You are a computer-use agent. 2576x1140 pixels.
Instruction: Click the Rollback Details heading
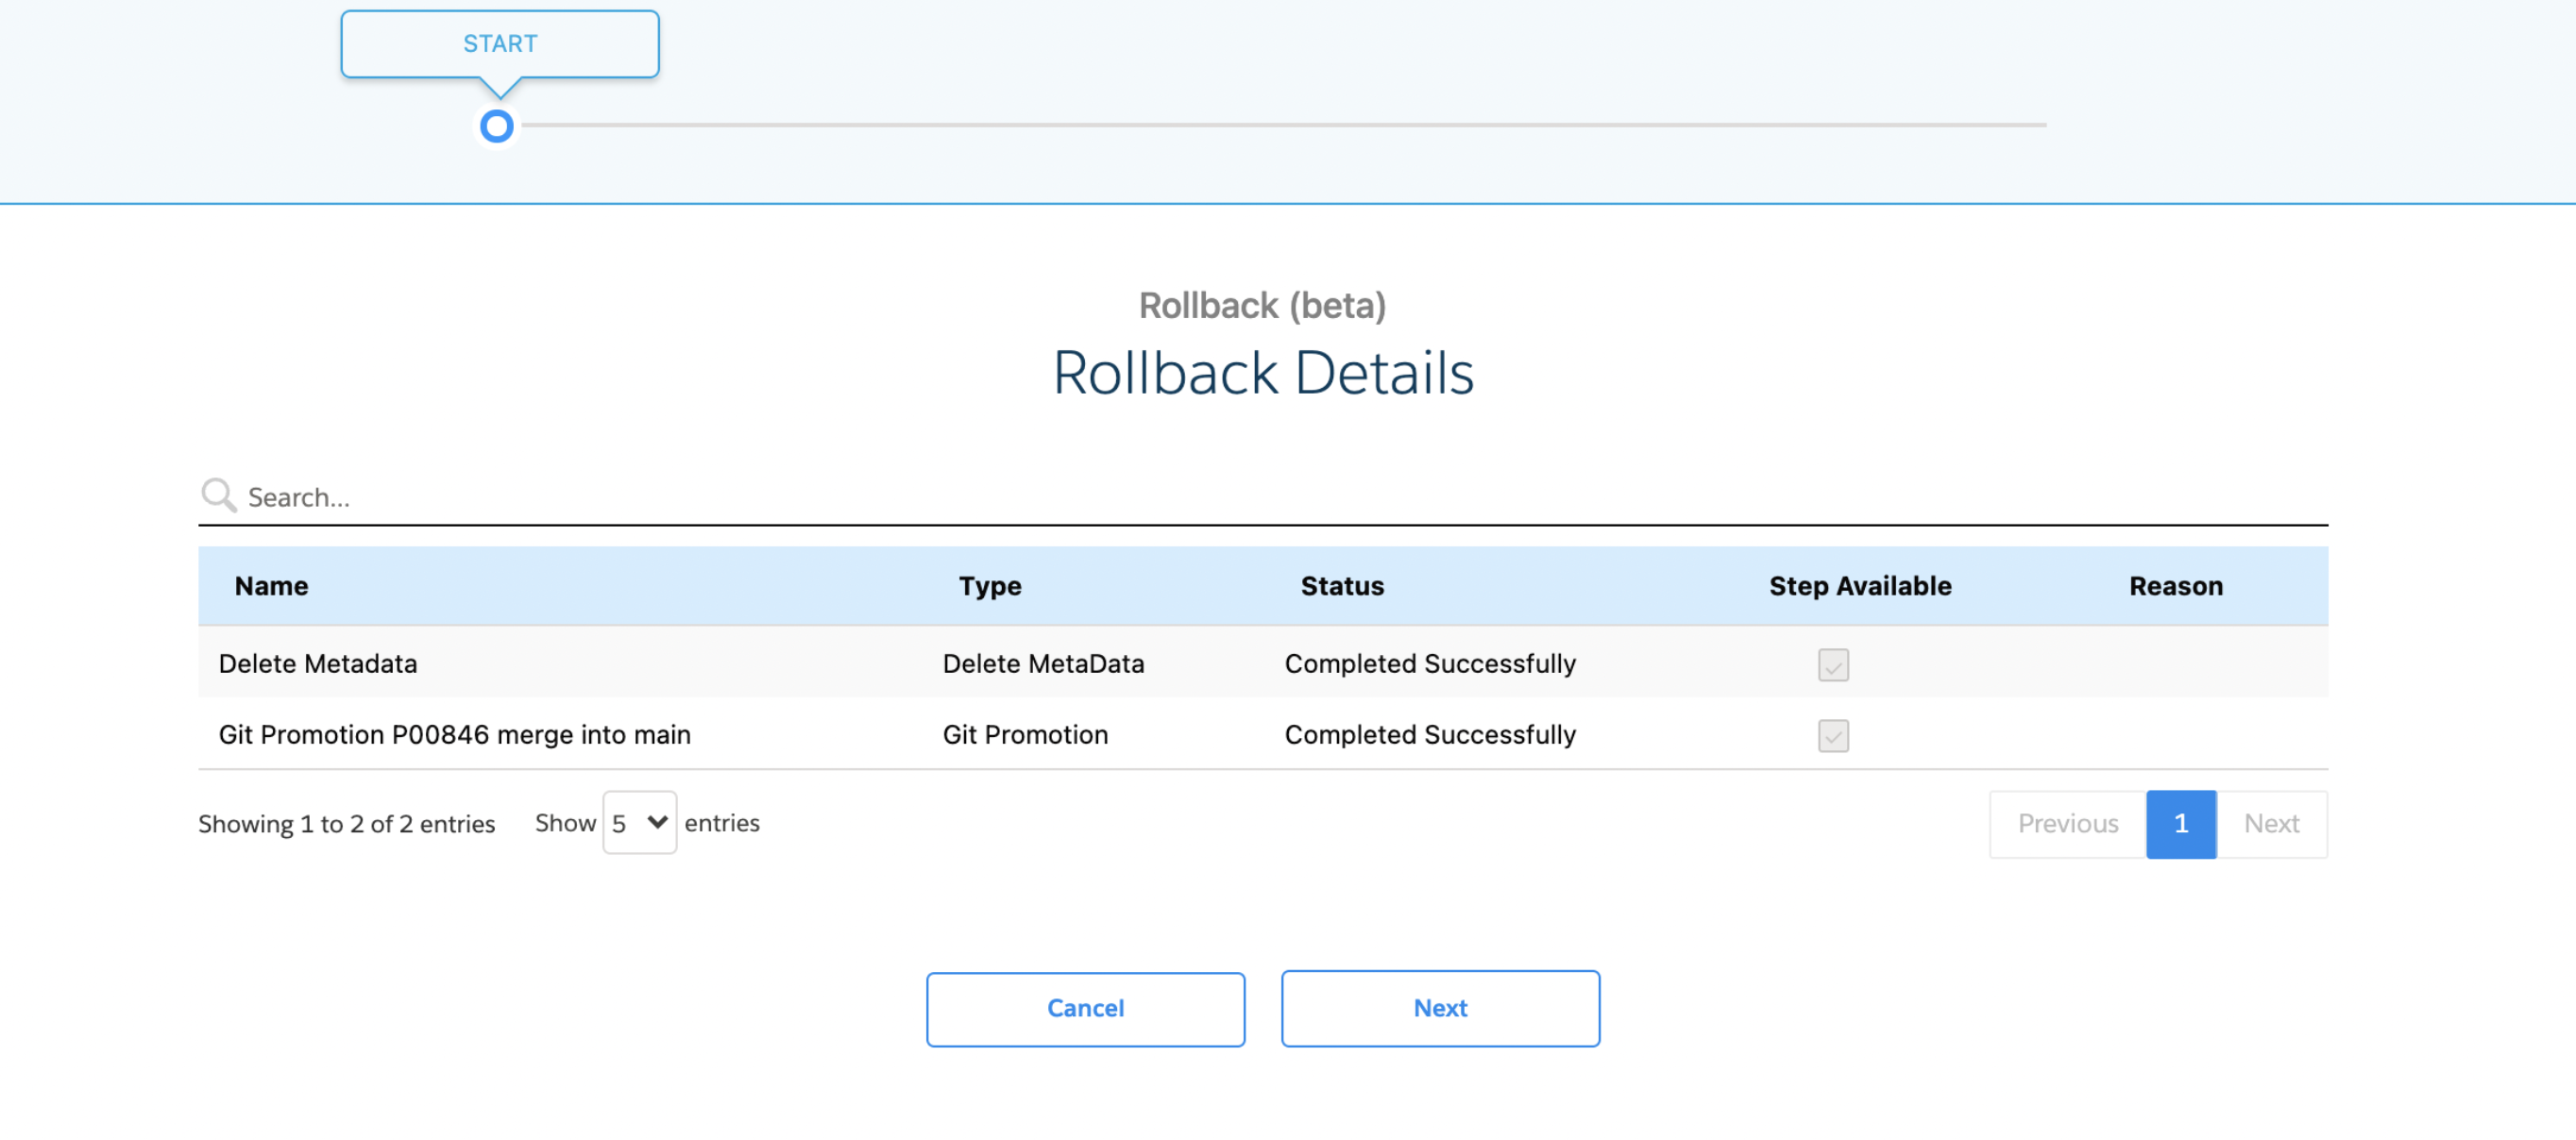coord(1263,373)
